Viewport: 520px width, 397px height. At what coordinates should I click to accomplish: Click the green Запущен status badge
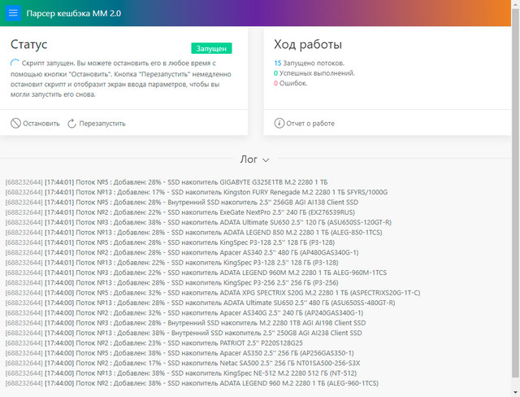click(211, 49)
